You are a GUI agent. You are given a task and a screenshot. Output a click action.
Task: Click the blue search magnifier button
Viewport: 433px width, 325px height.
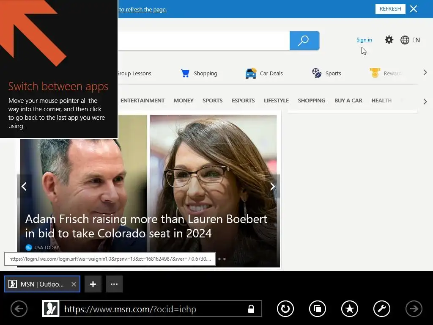[304, 41]
